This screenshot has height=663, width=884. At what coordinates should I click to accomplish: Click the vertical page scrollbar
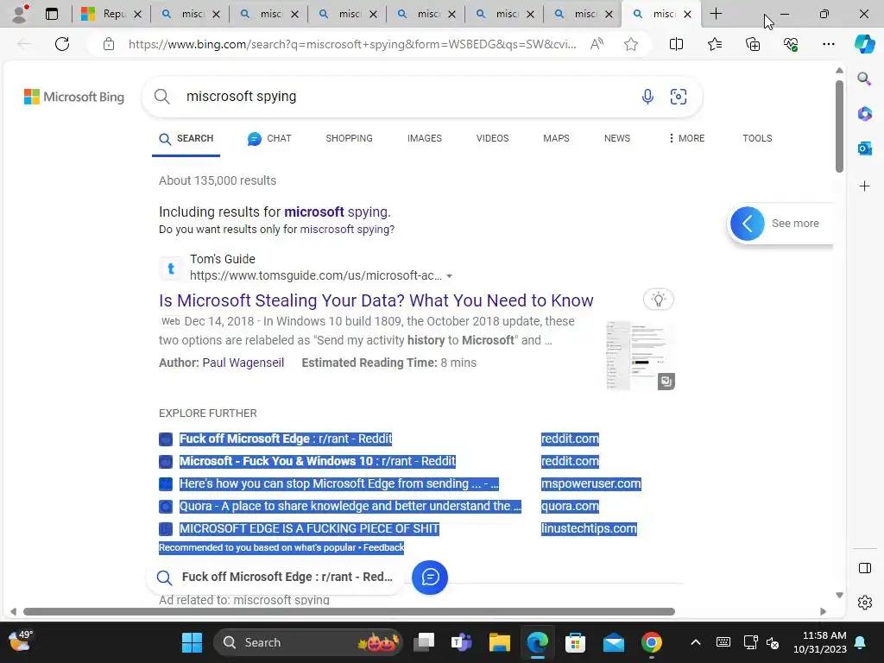[839, 126]
